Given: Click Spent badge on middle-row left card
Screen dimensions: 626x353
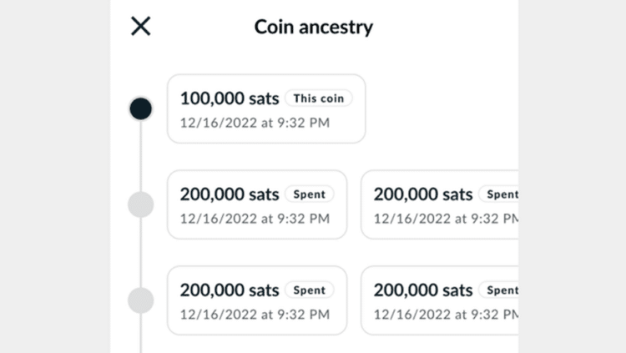Looking at the screenshot, I should pos(309,194).
